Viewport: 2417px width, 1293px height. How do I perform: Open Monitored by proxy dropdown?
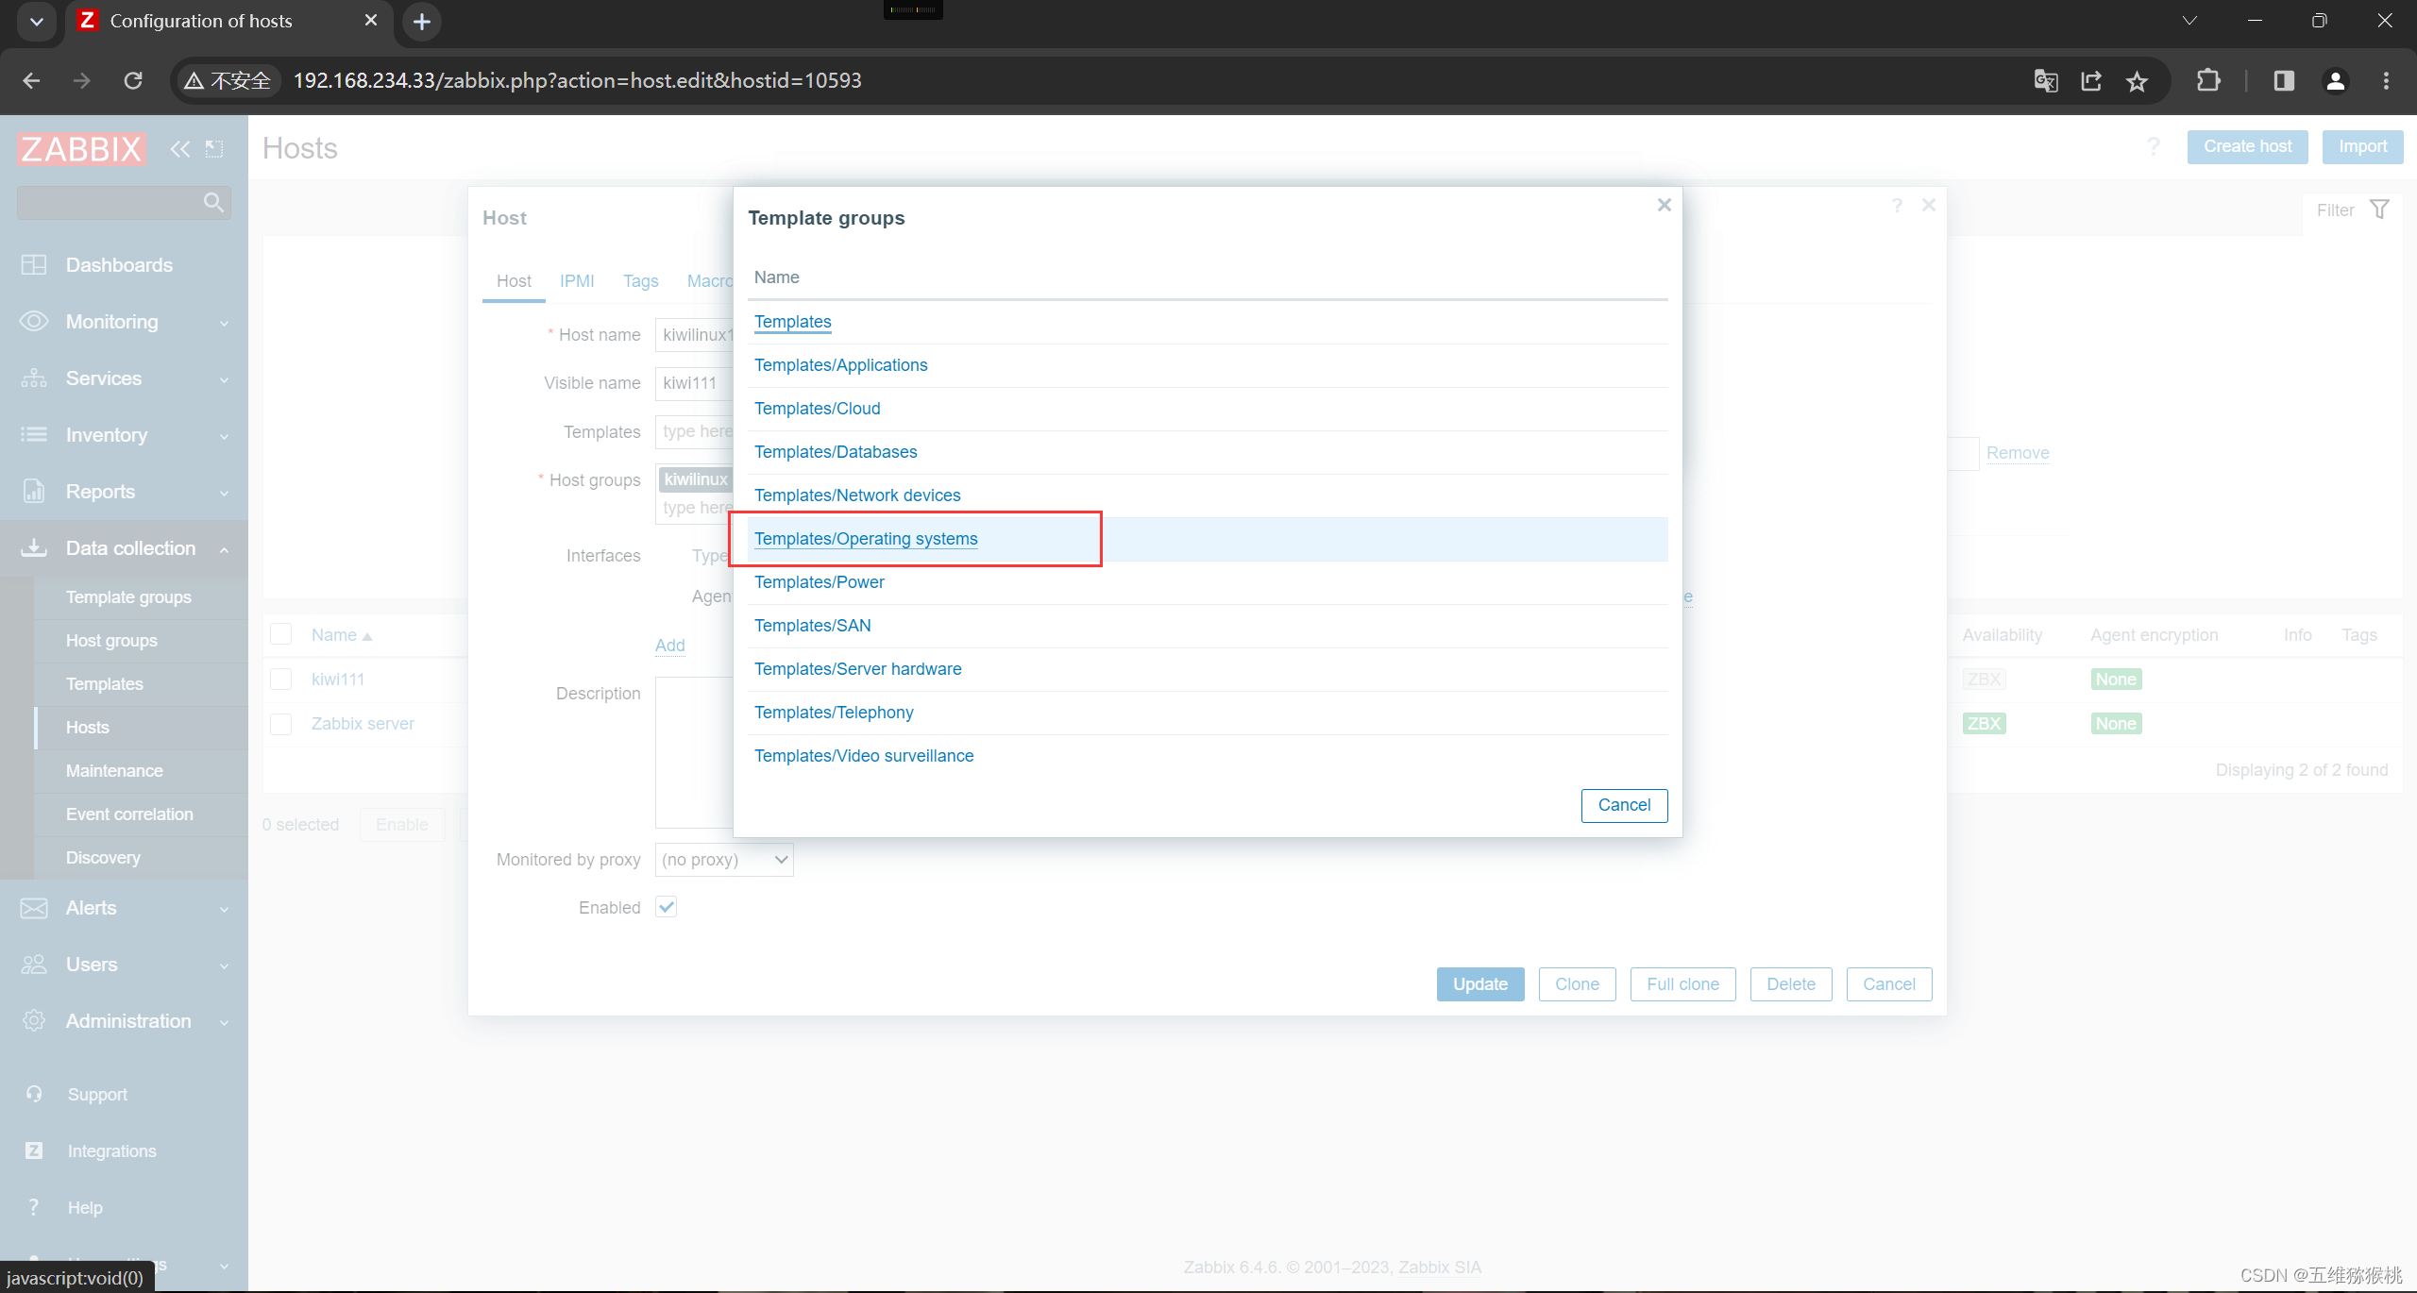coord(724,860)
